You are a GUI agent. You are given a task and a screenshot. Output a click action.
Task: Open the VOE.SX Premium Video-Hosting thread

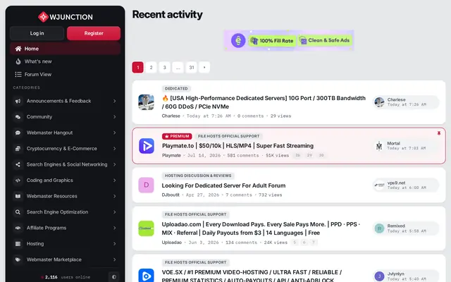click(252, 276)
